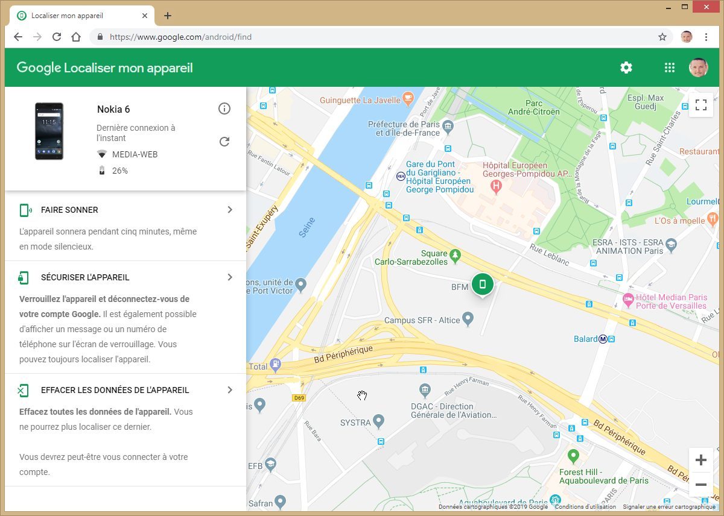Select the Localiser mon appareil tab
Screen dimensions: 724x516
[x=81, y=16]
